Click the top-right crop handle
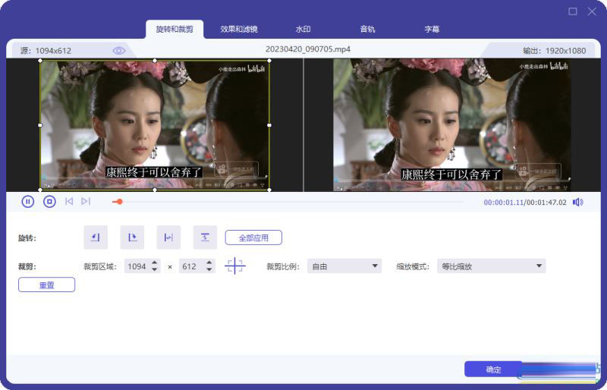This screenshot has height=390, width=607. click(269, 61)
